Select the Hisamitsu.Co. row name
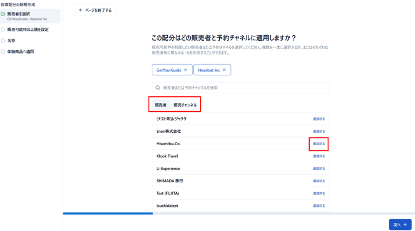The height and width of the screenshot is (231, 415). coord(168,144)
